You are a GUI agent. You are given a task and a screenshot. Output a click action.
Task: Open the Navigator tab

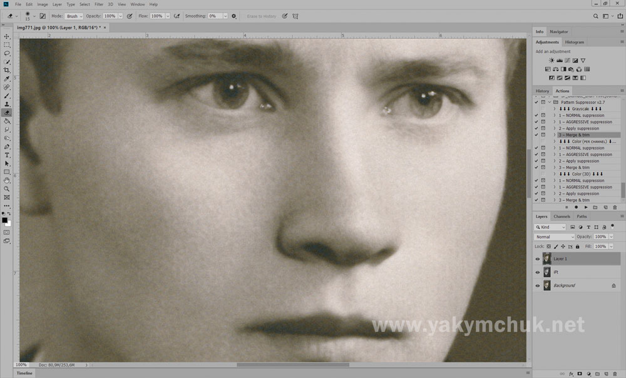tap(558, 31)
